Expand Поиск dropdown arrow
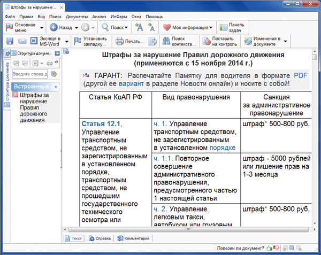Viewport: 321px width, 255px height. (x=126, y=27)
